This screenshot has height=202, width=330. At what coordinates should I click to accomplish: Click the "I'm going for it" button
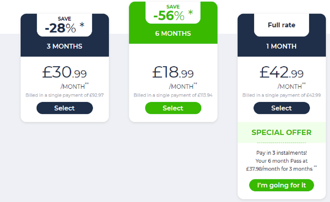281,185
